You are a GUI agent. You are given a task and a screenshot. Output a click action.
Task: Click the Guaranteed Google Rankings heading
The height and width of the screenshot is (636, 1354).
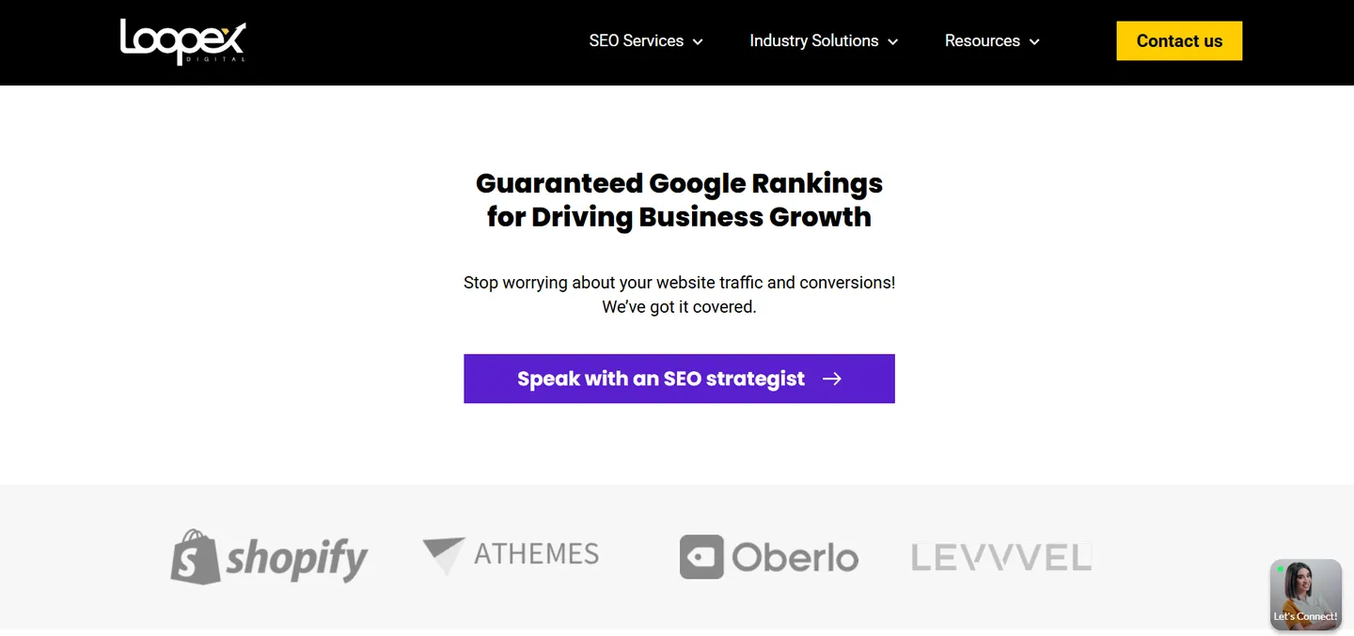(x=679, y=199)
